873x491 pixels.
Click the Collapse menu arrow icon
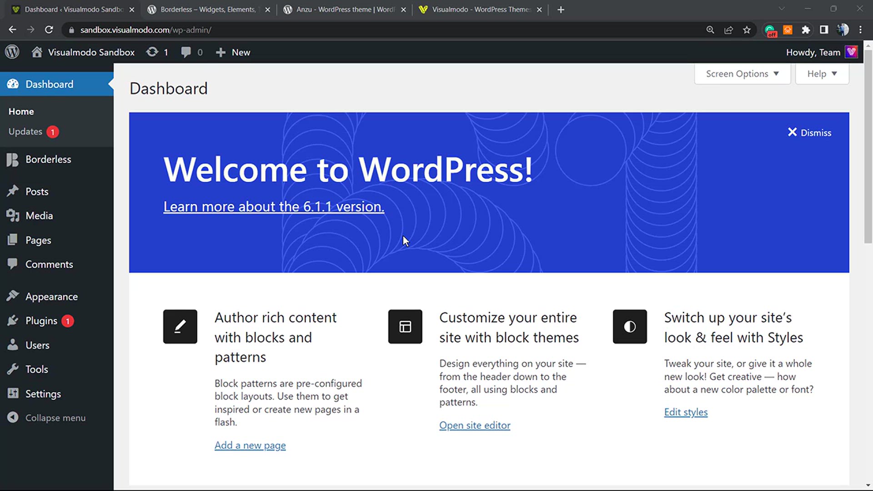(13, 417)
